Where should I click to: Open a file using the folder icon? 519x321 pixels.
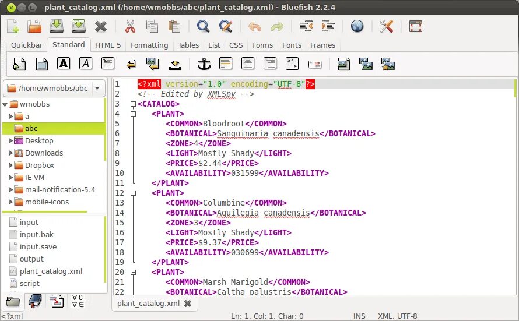[x=34, y=26]
